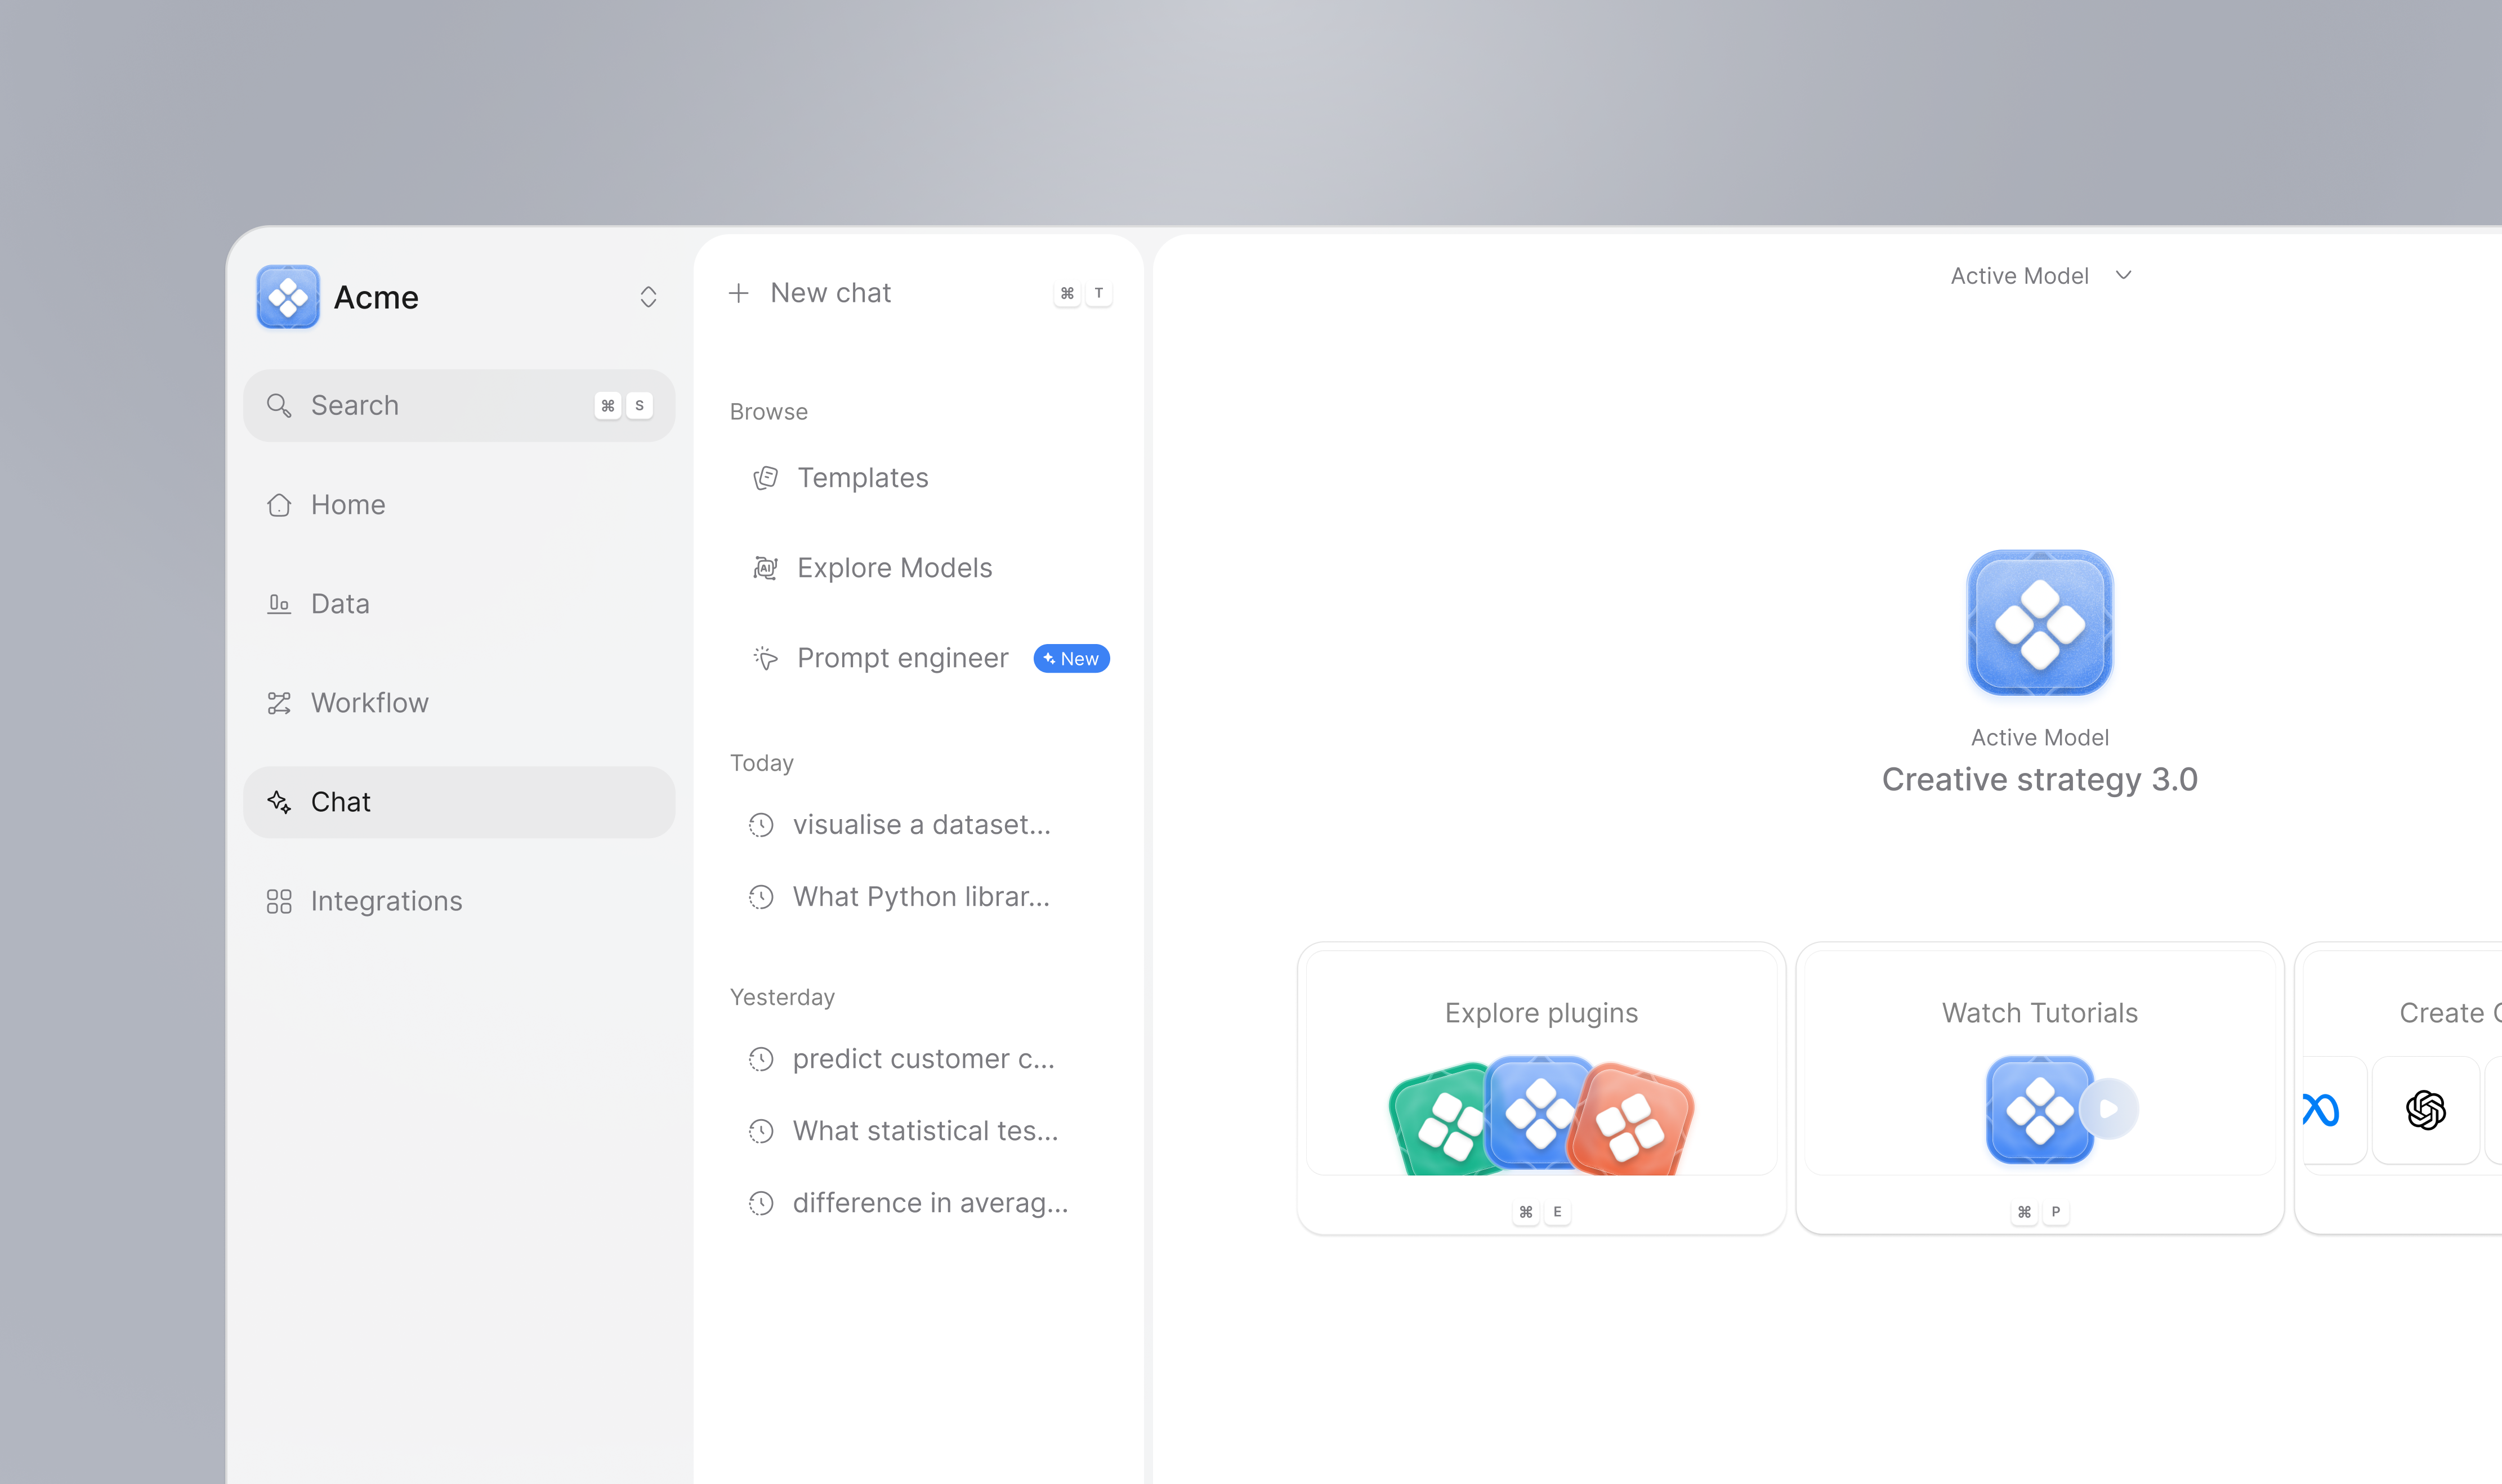The height and width of the screenshot is (1484, 2502).
Task: Open the Watch Tutorials card
Action: pos(2040,1088)
